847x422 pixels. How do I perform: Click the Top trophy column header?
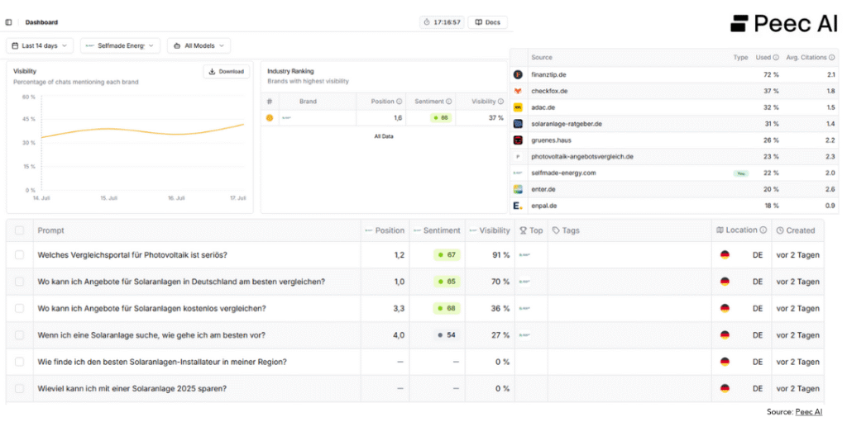[x=531, y=230]
